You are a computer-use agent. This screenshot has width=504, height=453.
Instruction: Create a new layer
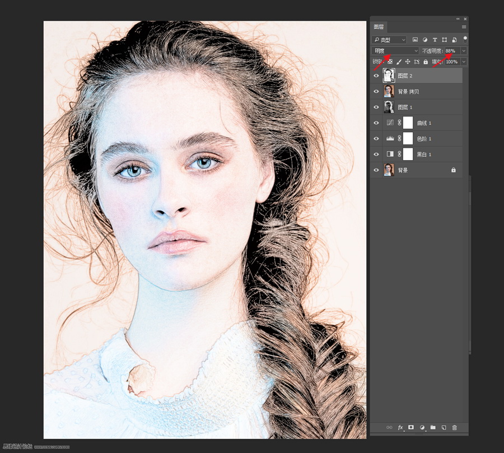click(444, 428)
